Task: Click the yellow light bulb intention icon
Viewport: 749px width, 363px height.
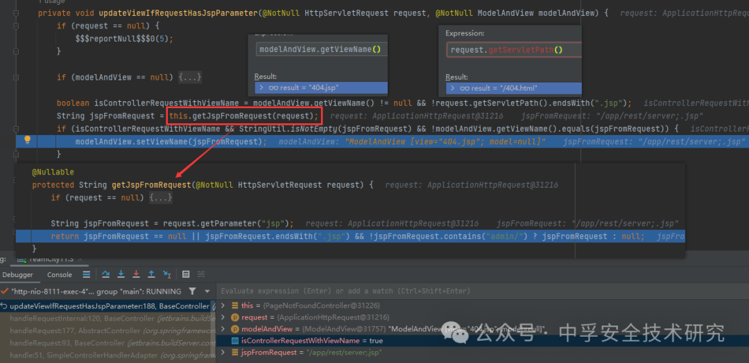Action: [27, 140]
